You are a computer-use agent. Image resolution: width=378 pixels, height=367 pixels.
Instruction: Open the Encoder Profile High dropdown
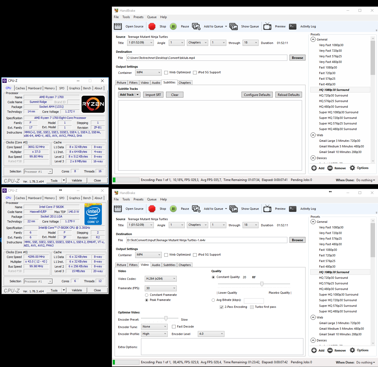tap(154, 334)
